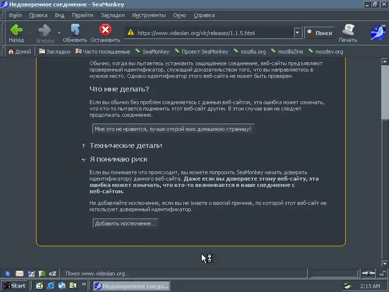
Task: Open the Инструменты menu
Action: point(149,15)
